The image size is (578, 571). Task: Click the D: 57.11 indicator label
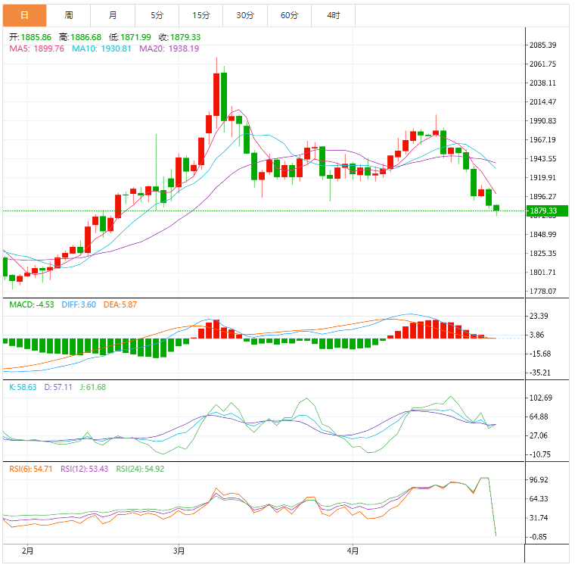pyautogui.click(x=58, y=387)
